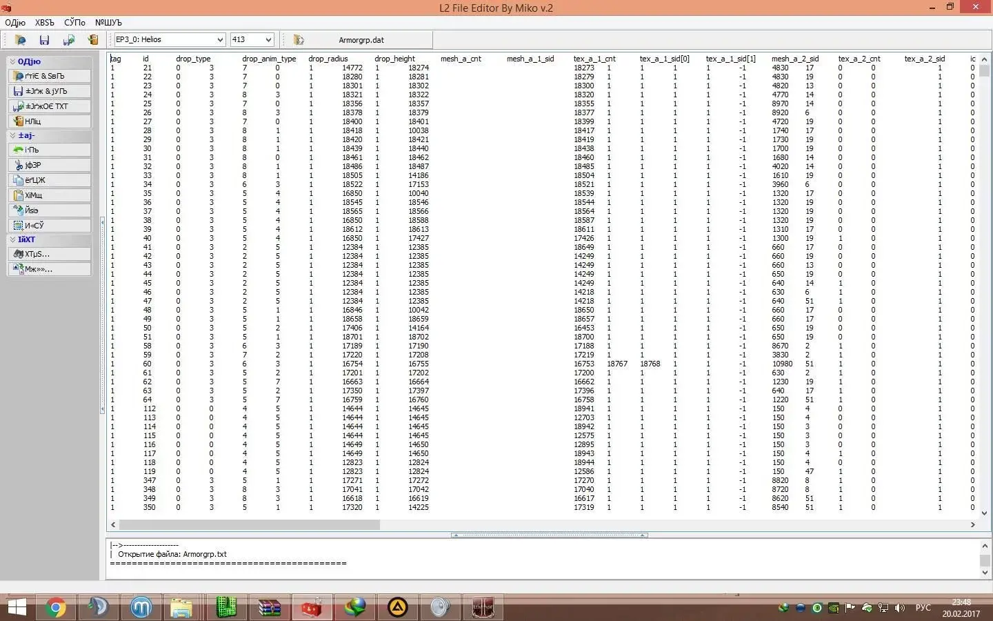Click horizontal scrollbar right arrow
Screen dimensions: 993x621
pyautogui.click(x=972, y=524)
